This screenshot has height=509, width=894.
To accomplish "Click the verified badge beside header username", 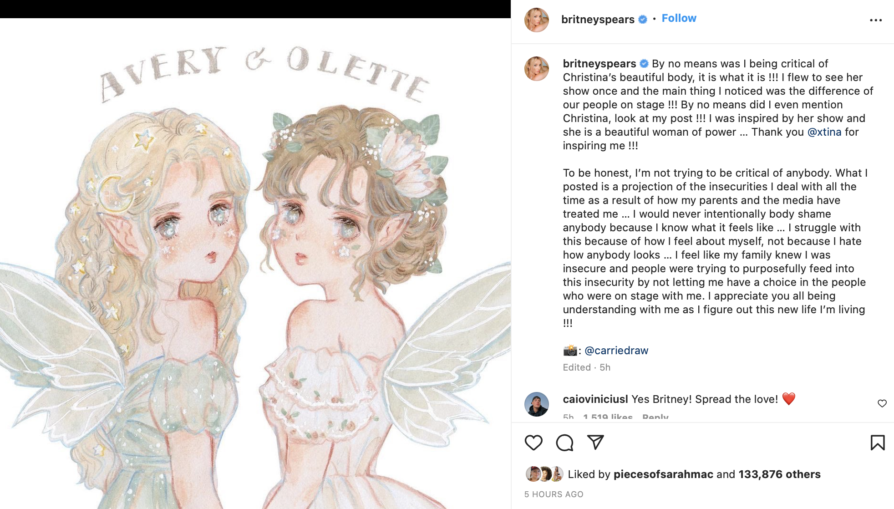I will pos(643,19).
